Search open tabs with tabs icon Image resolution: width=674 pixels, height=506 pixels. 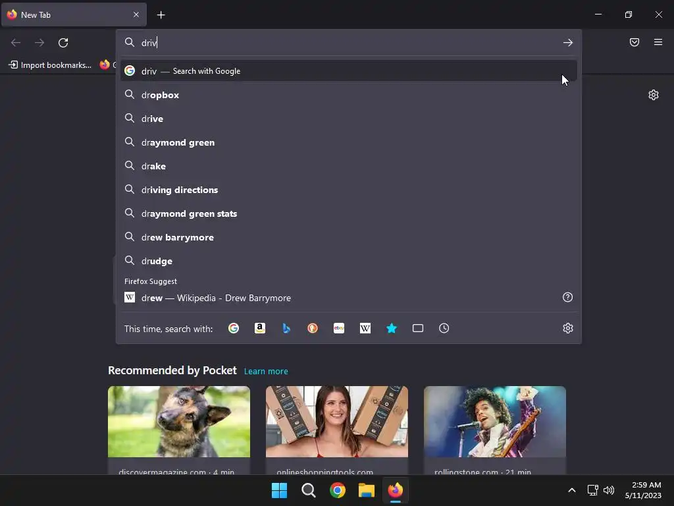tap(418, 328)
